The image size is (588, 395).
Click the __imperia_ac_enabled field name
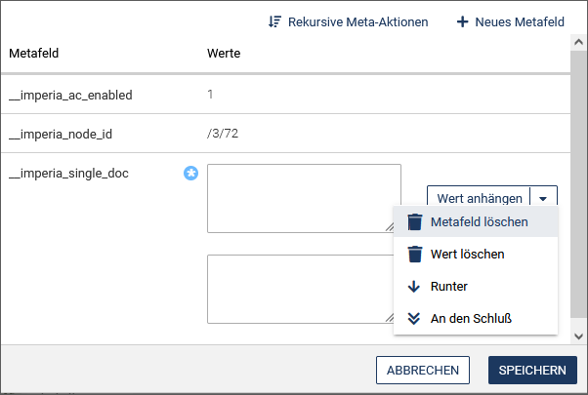[70, 96]
